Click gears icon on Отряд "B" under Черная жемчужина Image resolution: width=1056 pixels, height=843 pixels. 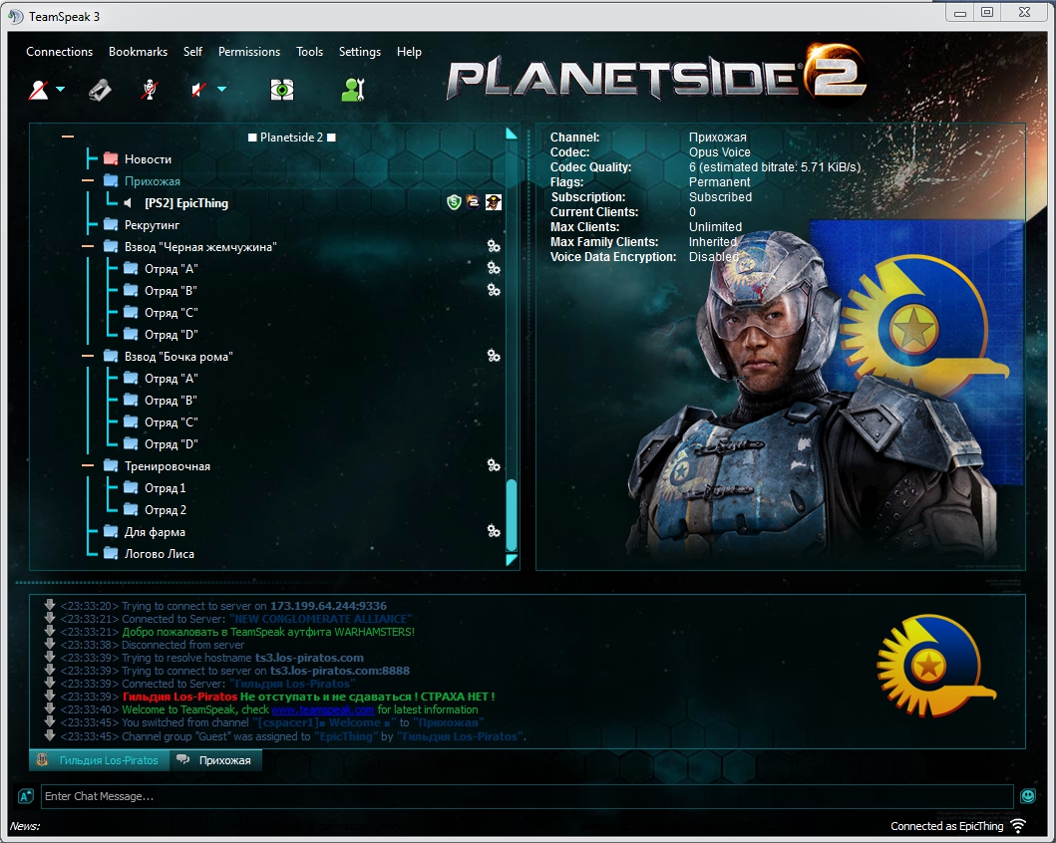[494, 290]
